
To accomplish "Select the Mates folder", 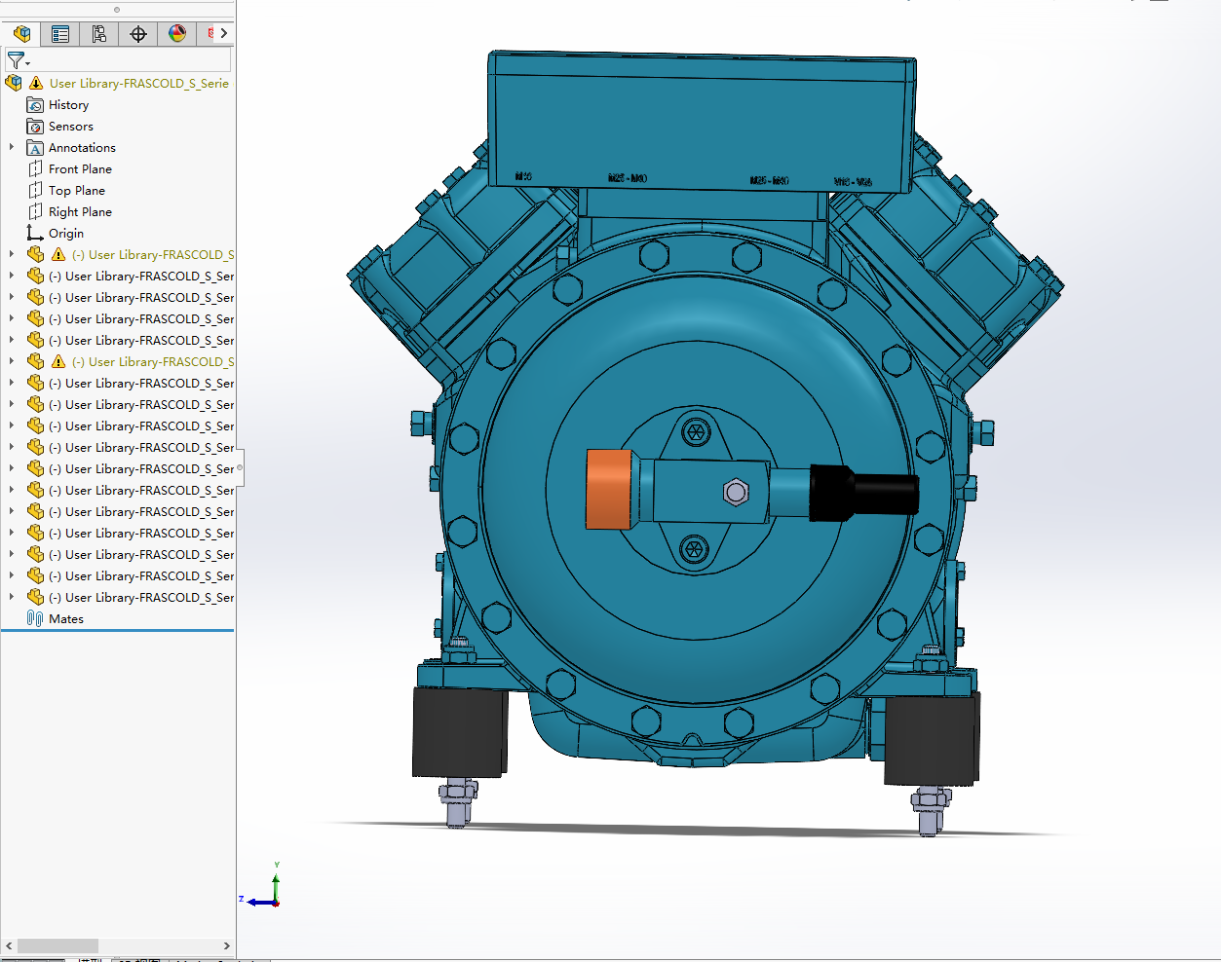I will [66, 619].
